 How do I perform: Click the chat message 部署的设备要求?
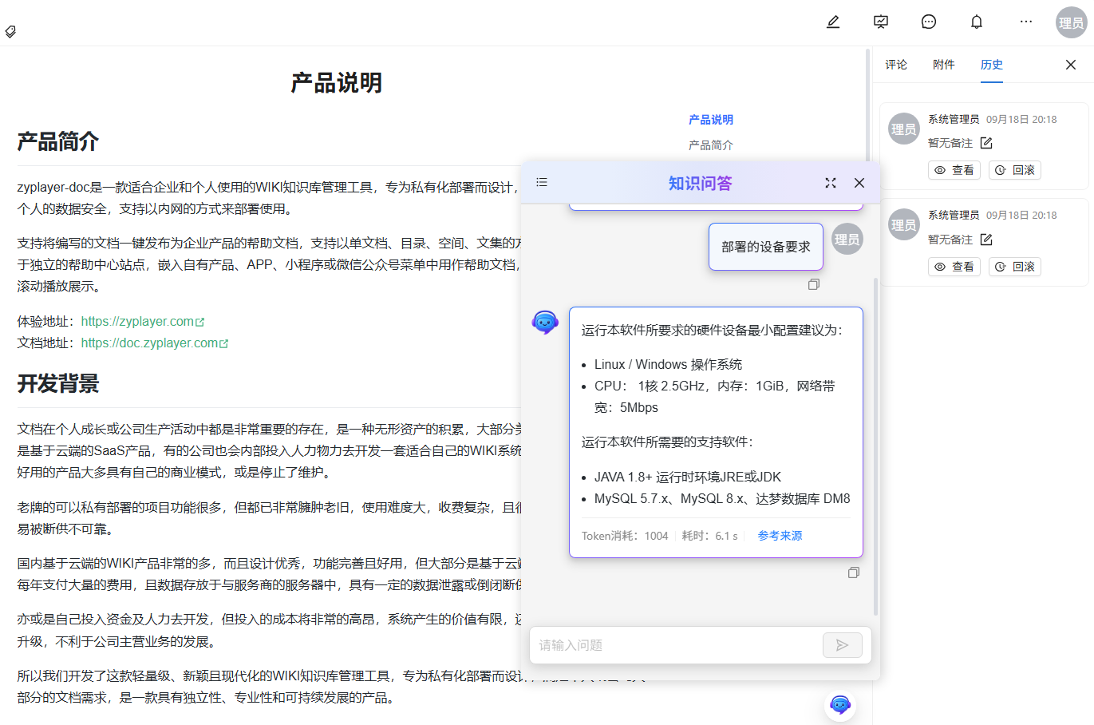click(766, 247)
